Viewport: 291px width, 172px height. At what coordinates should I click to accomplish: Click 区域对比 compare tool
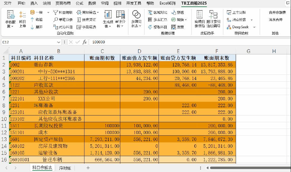click(158, 12)
